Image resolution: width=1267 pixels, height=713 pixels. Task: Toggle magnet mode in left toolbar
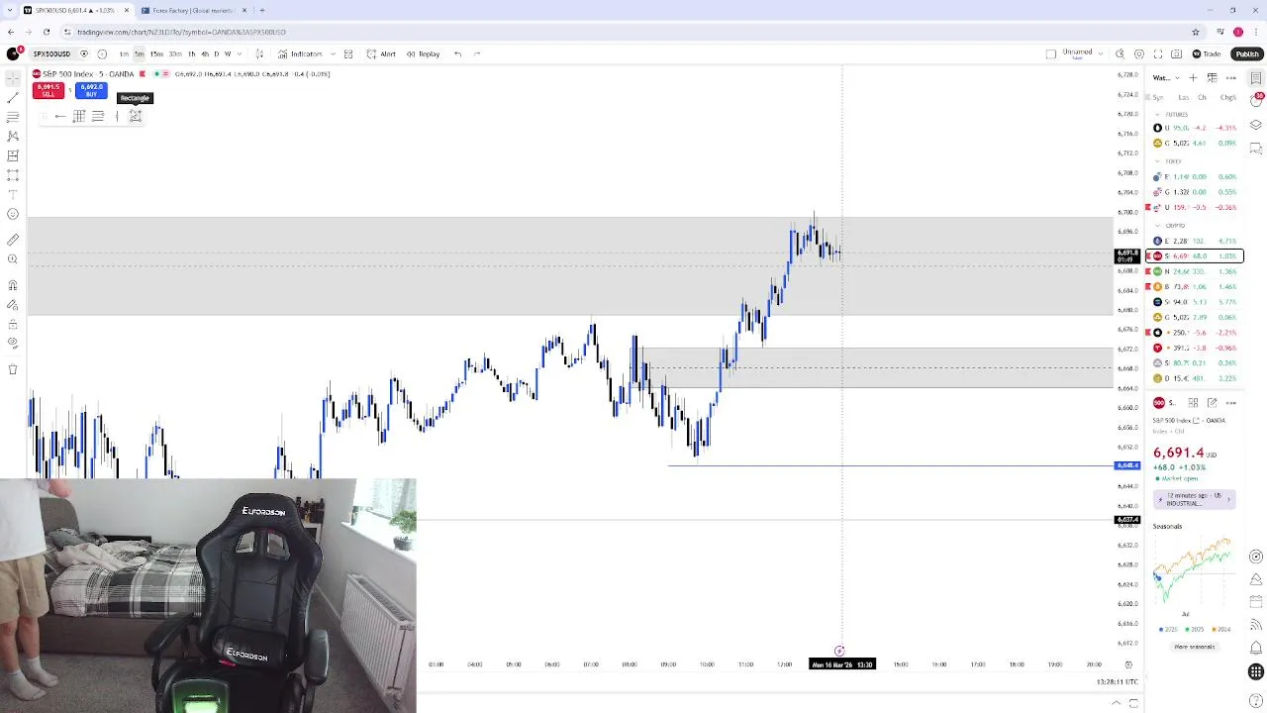(13, 285)
